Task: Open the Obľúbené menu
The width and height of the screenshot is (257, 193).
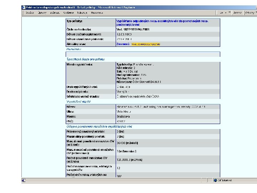Action: [69, 13]
